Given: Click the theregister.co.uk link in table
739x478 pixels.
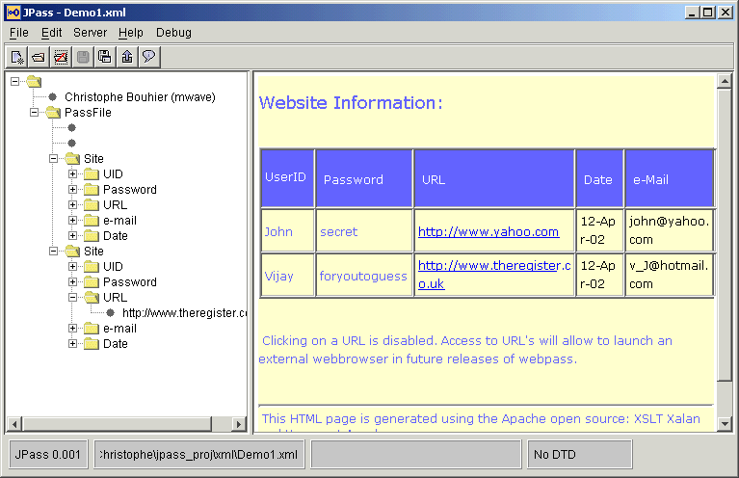Looking at the screenshot, I should (x=491, y=266).
